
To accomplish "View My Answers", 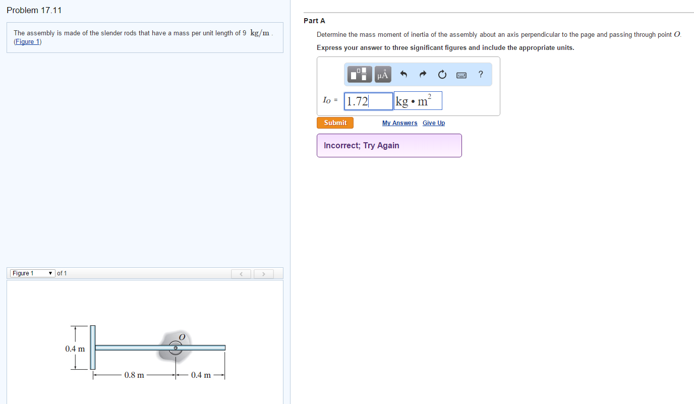I will coord(399,123).
